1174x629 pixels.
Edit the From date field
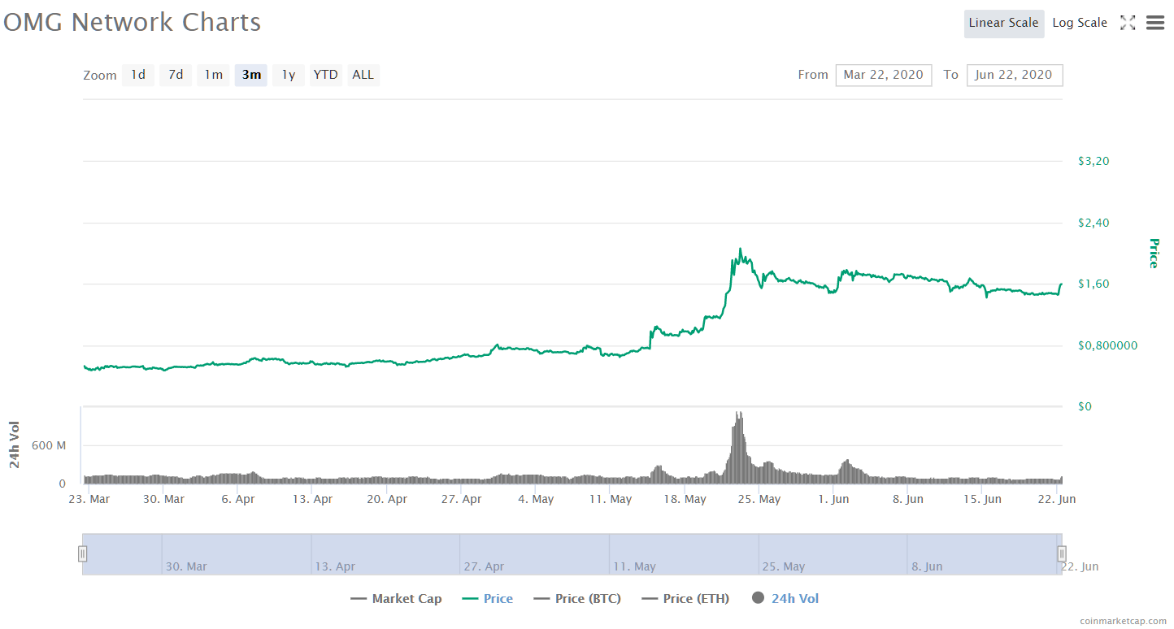point(884,75)
